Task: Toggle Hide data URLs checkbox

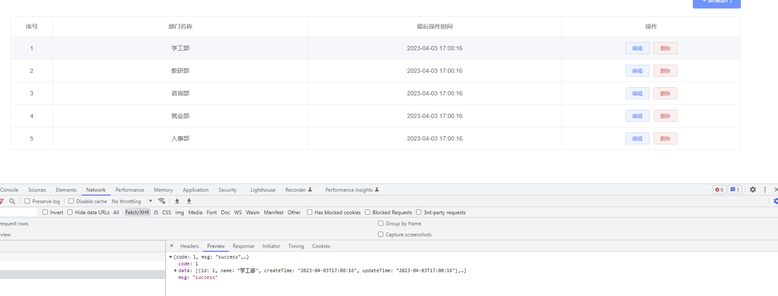Action: (x=70, y=212)
